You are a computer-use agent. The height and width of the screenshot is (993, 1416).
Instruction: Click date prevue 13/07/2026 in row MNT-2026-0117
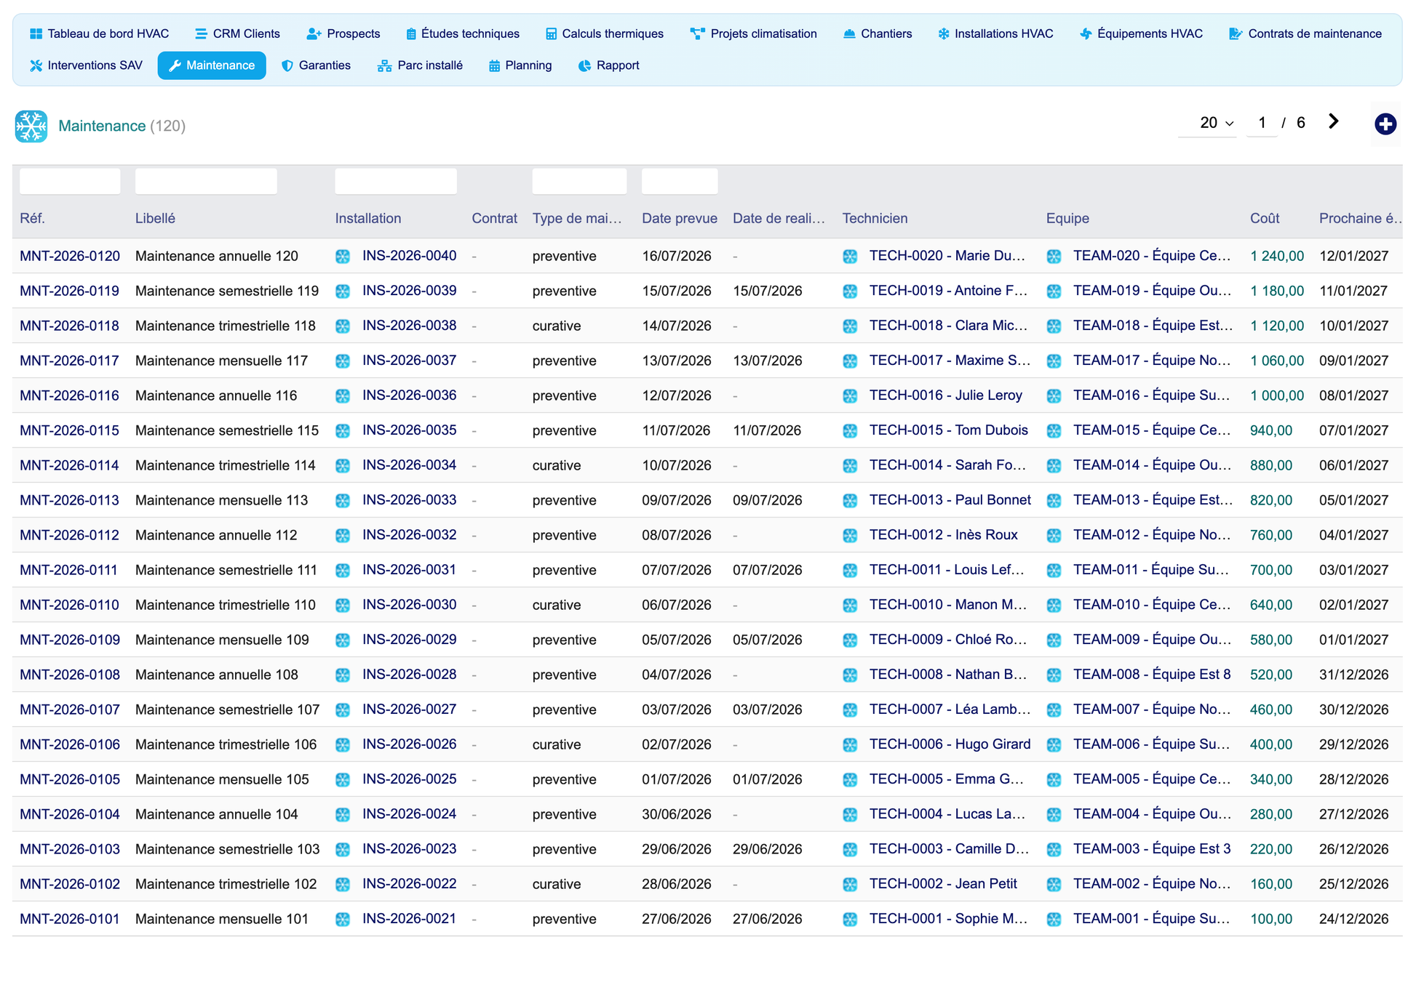pyautogui.click(x=677, y=361)
